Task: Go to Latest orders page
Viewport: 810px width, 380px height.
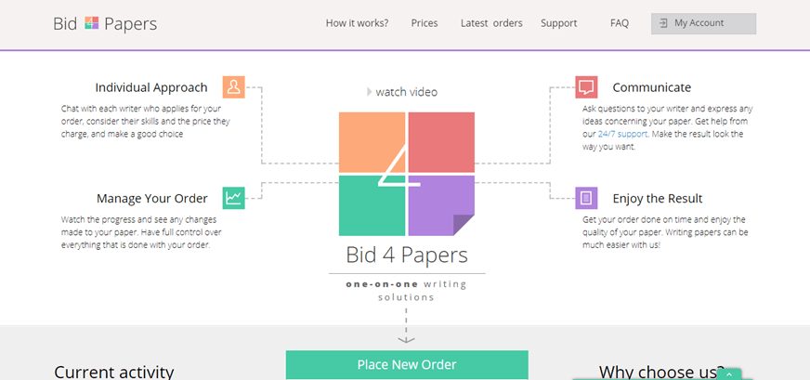Action: 491,23
